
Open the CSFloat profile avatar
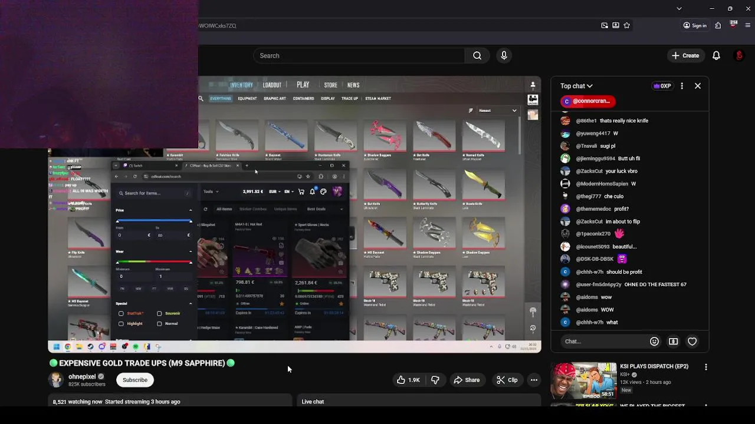[337, 191]
